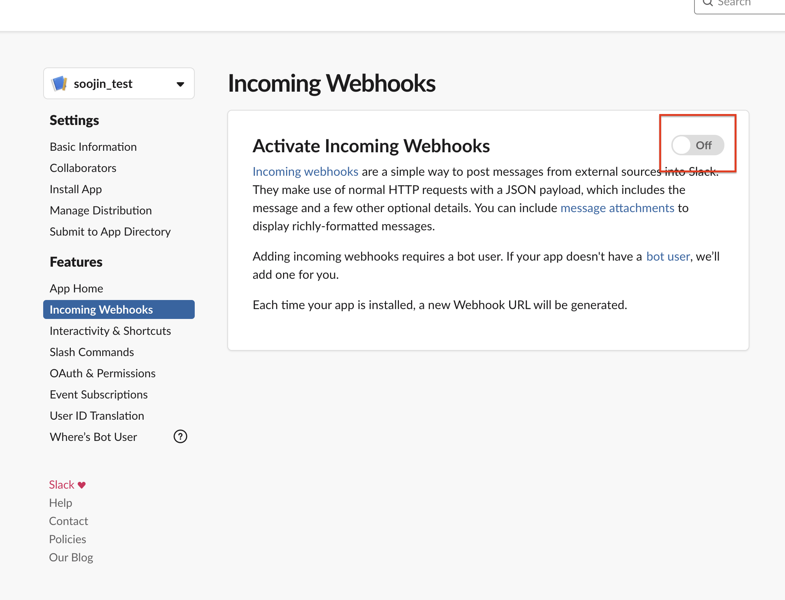Open the Install App page
This screenshot has width=785, height=600.
click(76, 189)
